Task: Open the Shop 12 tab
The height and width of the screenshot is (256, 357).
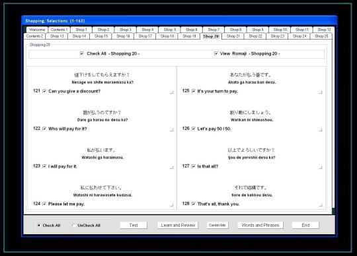Action: click(324, 30)
